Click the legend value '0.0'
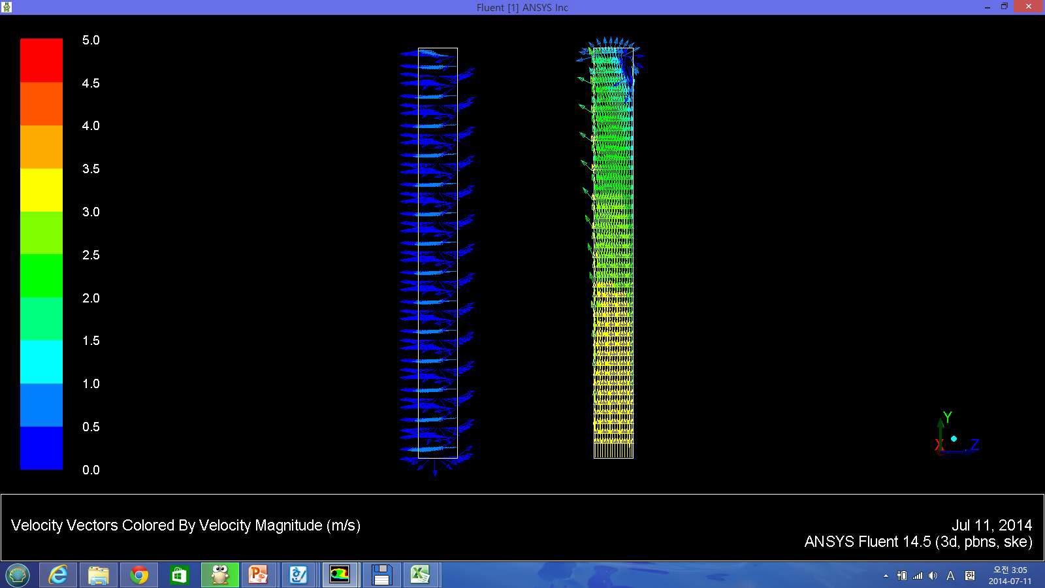Viewport: 1045px width, 588px height. tap(91, 470)
